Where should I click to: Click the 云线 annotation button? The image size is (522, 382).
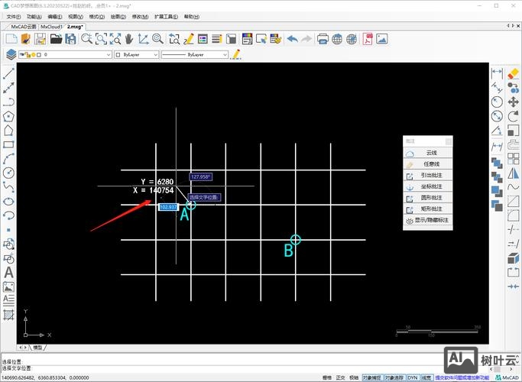(432, 154)
